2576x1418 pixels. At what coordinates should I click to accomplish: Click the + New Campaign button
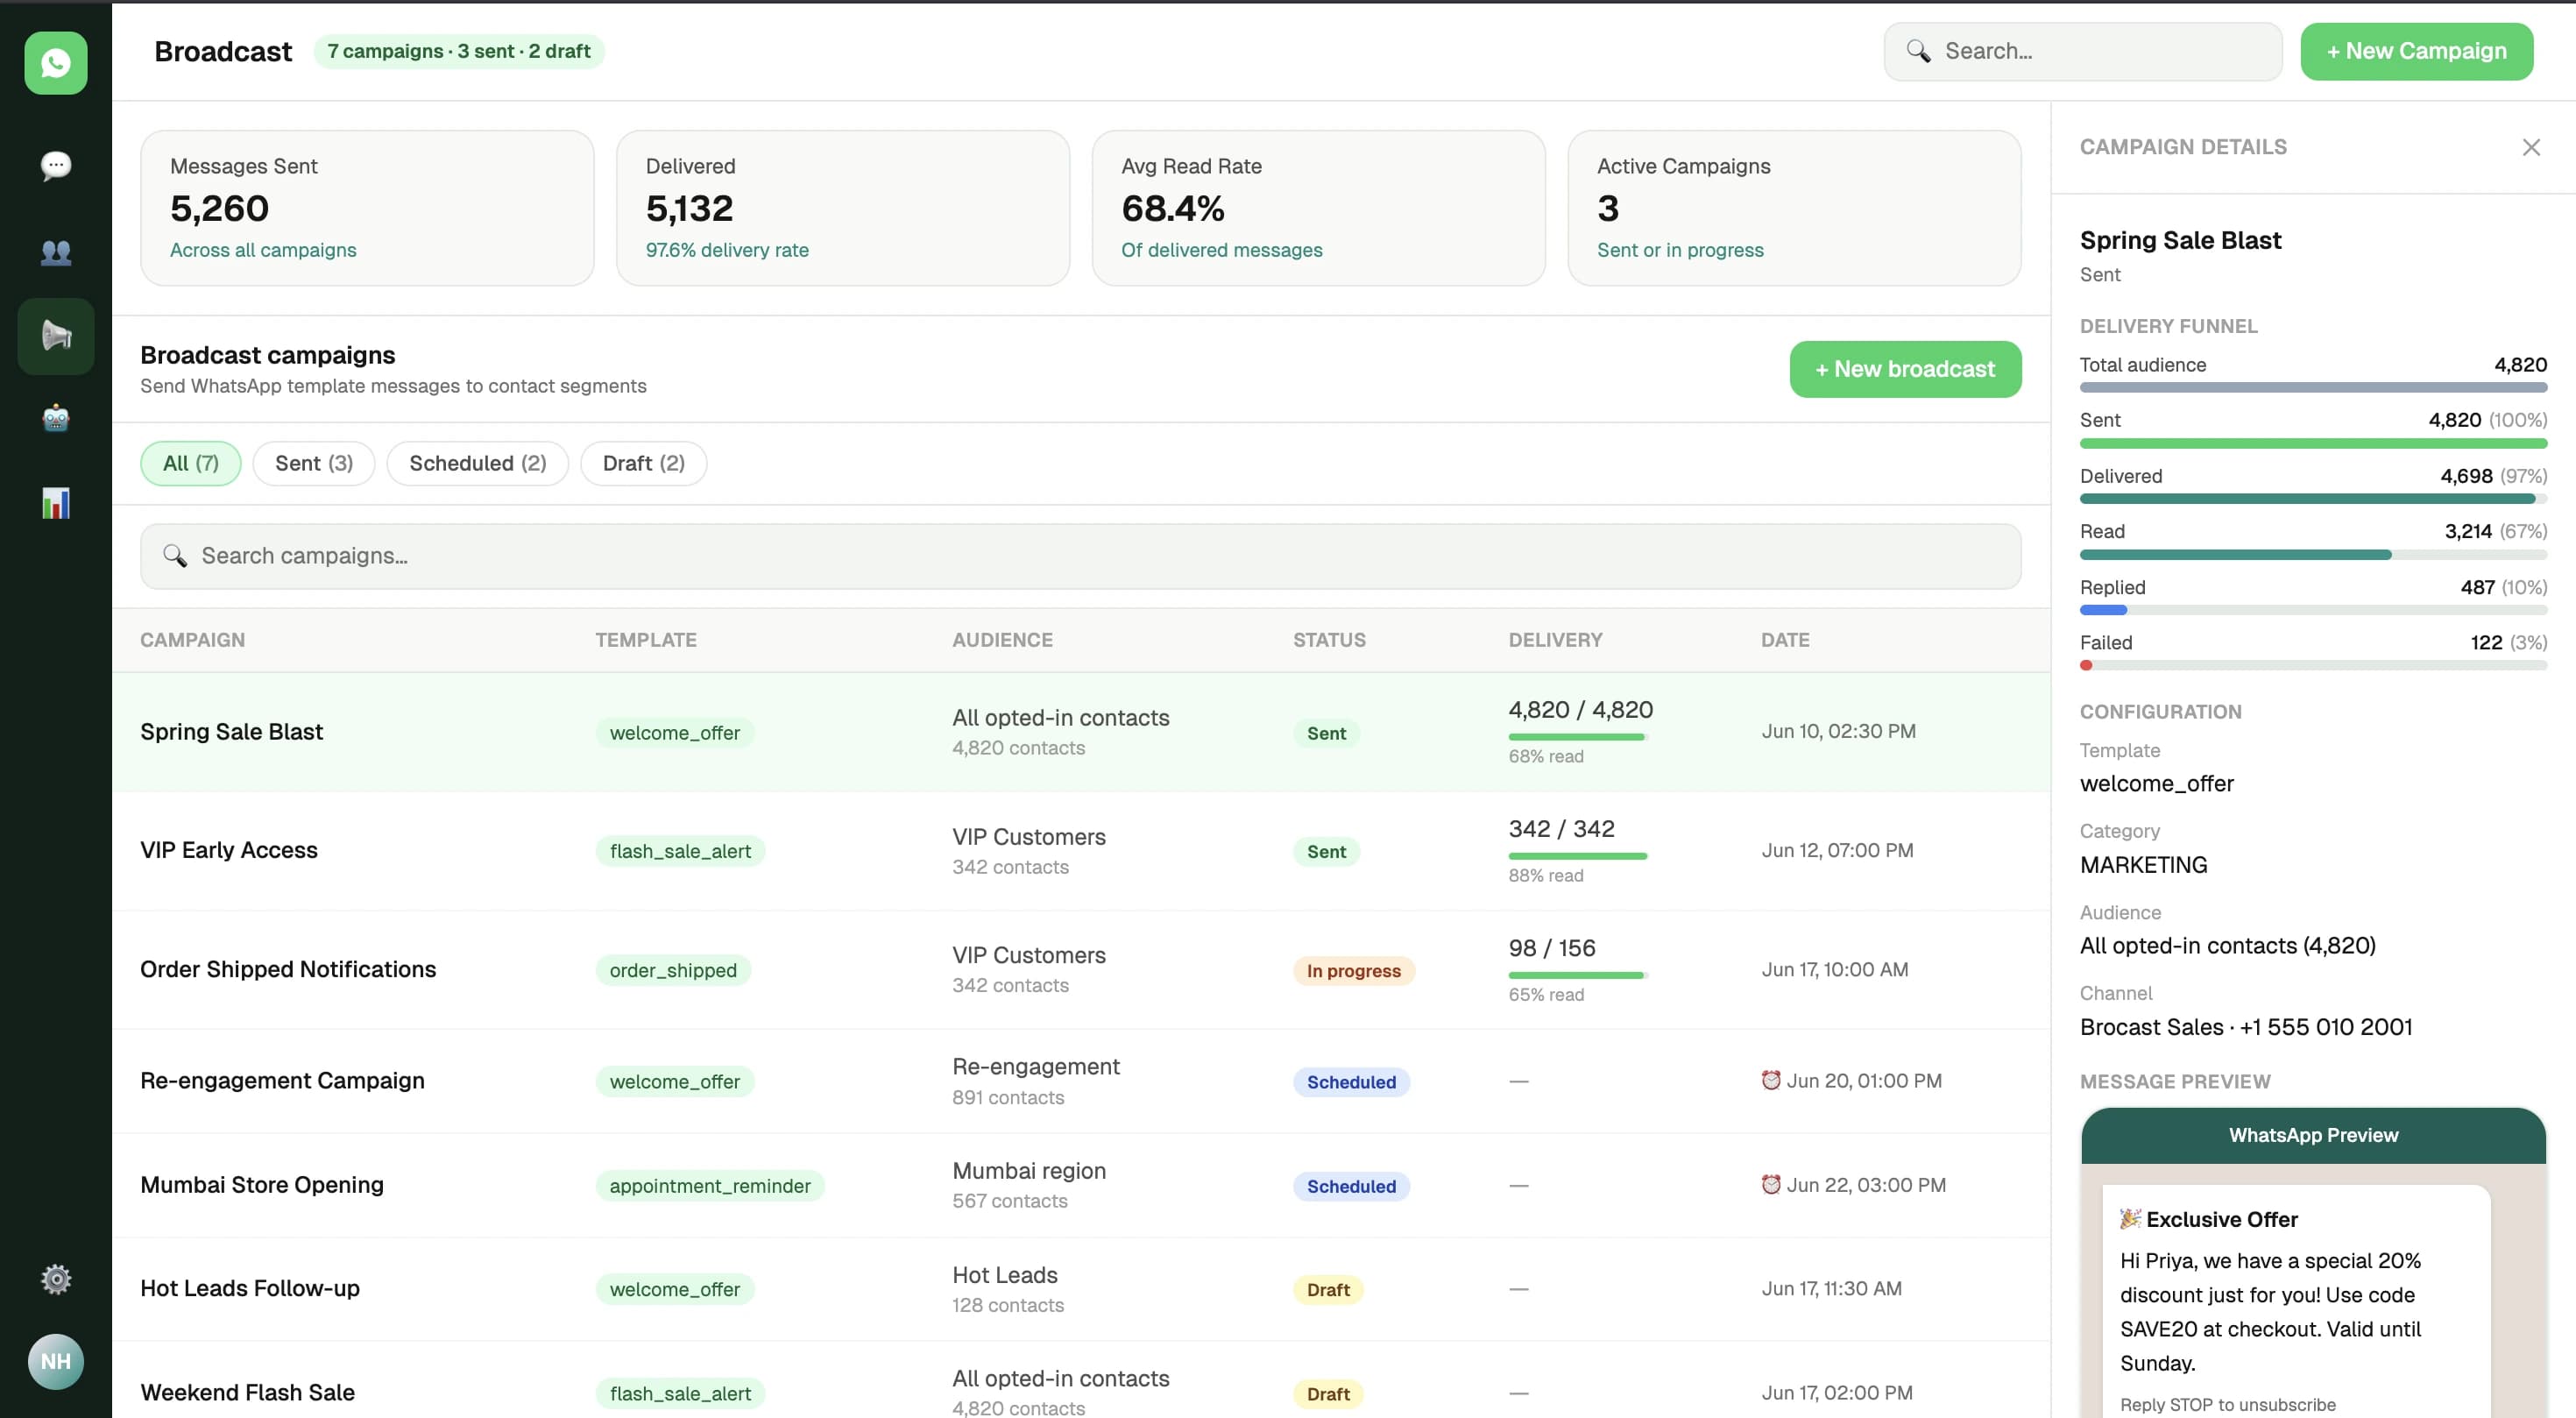(2416, 51)
